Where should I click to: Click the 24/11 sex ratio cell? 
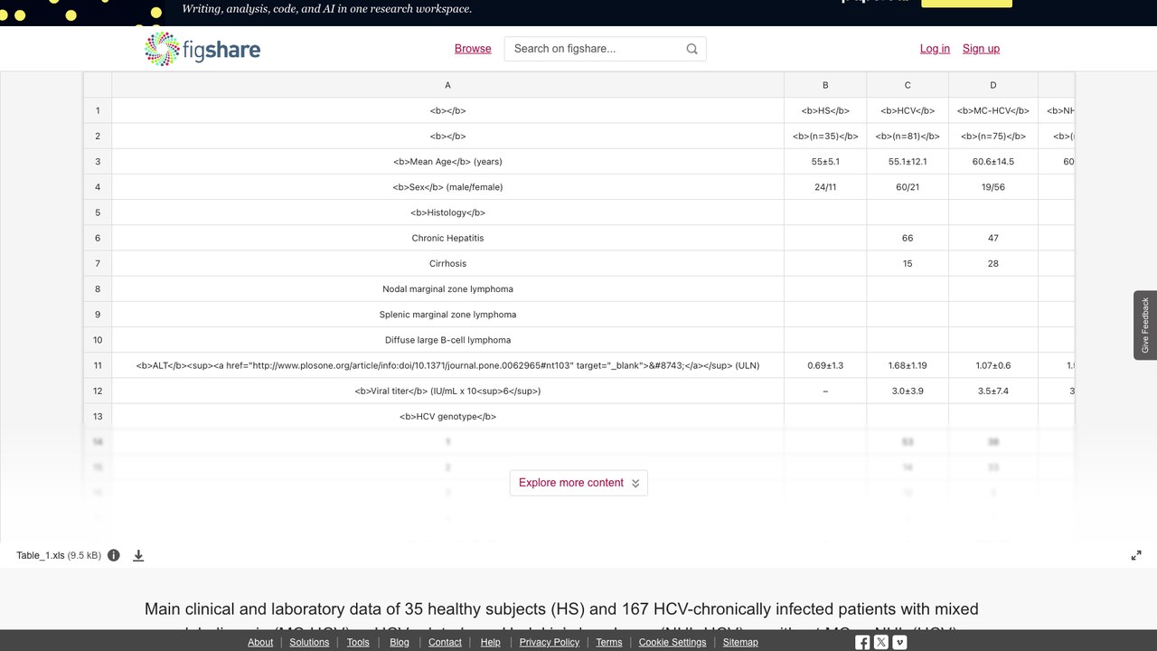[825, 187]
